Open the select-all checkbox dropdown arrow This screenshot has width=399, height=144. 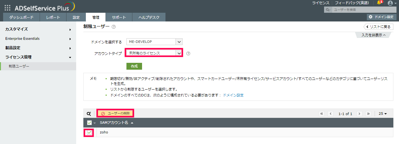click(95, 123)
